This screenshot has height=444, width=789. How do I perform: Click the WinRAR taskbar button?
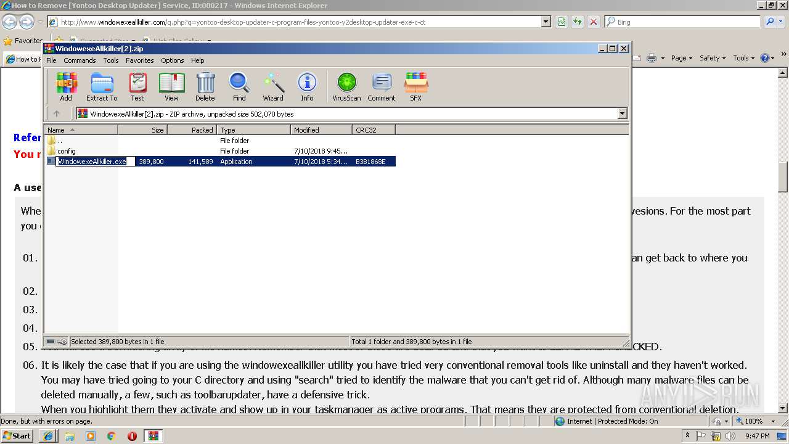coord(153,436)
